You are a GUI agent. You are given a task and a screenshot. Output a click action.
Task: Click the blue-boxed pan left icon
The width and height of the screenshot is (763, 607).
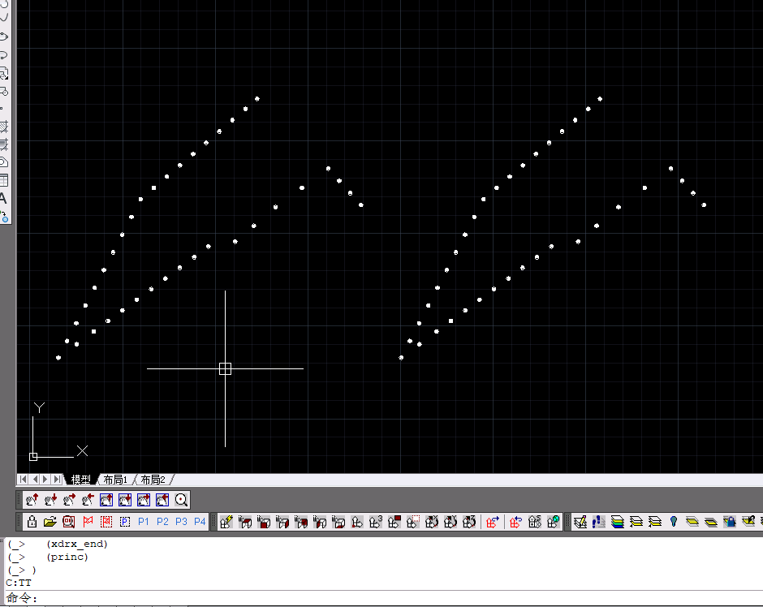coord(162,500)
